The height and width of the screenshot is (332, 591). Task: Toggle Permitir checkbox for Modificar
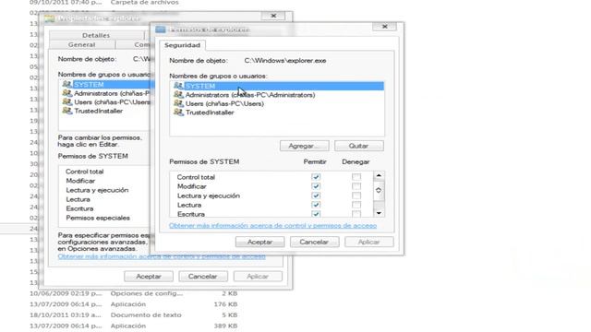(316, 186)
